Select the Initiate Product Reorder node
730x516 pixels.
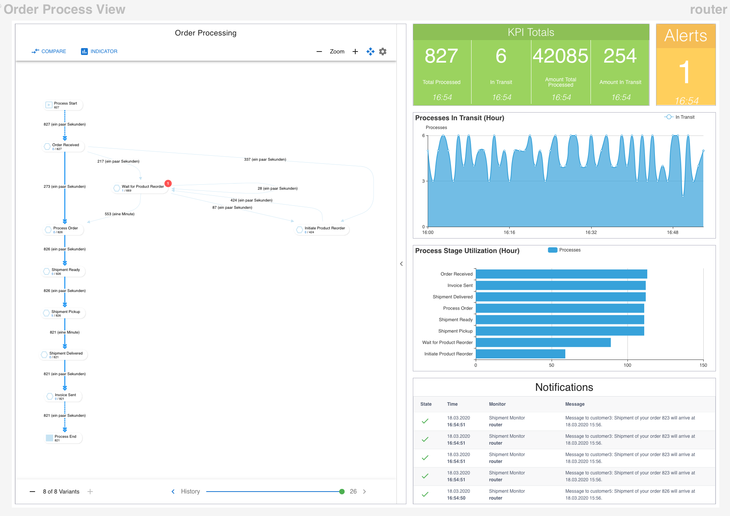[x=322, y=229]
